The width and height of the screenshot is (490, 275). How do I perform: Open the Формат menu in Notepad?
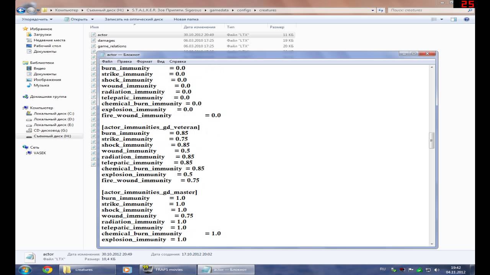coord(144,61)
